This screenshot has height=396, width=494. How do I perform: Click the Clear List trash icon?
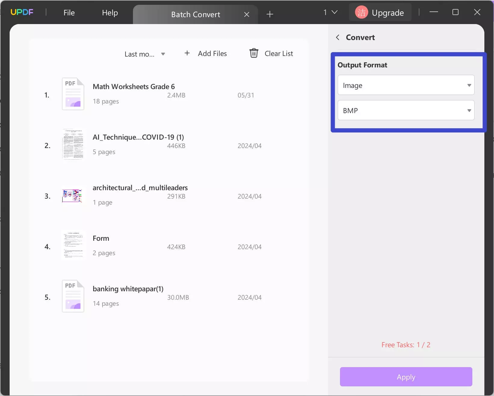[x=254, y=53]
